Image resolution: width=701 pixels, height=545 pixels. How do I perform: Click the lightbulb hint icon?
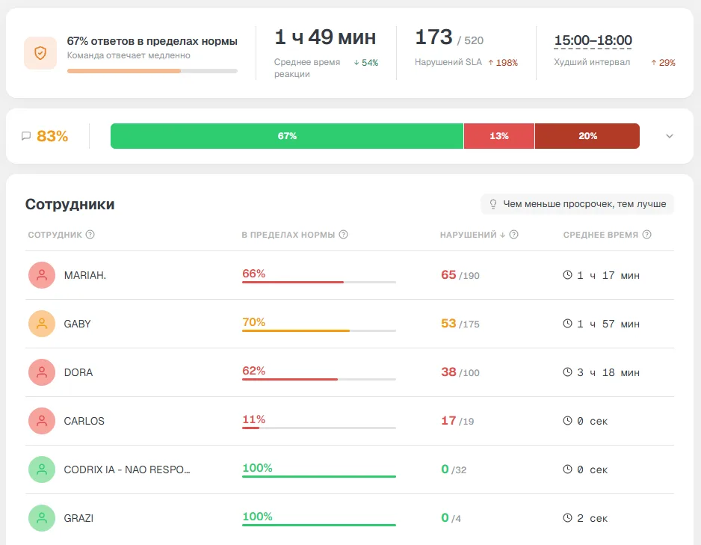click(x=493, y=204)
